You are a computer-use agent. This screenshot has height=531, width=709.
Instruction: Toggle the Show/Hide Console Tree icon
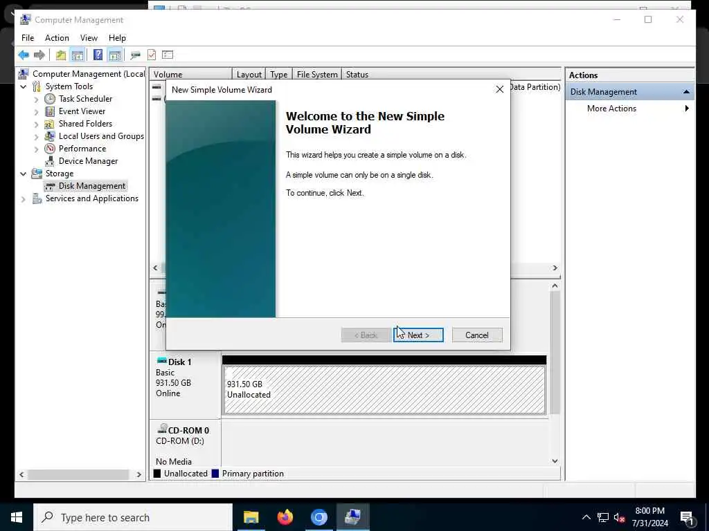point(78,55)
